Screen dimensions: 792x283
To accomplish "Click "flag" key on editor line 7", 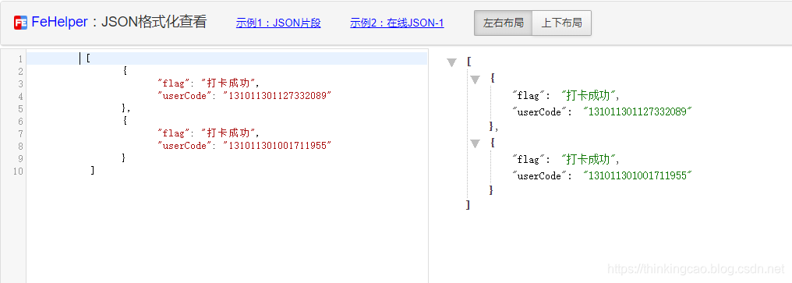I will pyautogui.click(x=175, y=133).
